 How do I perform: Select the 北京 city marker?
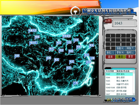tap(76, 40)
